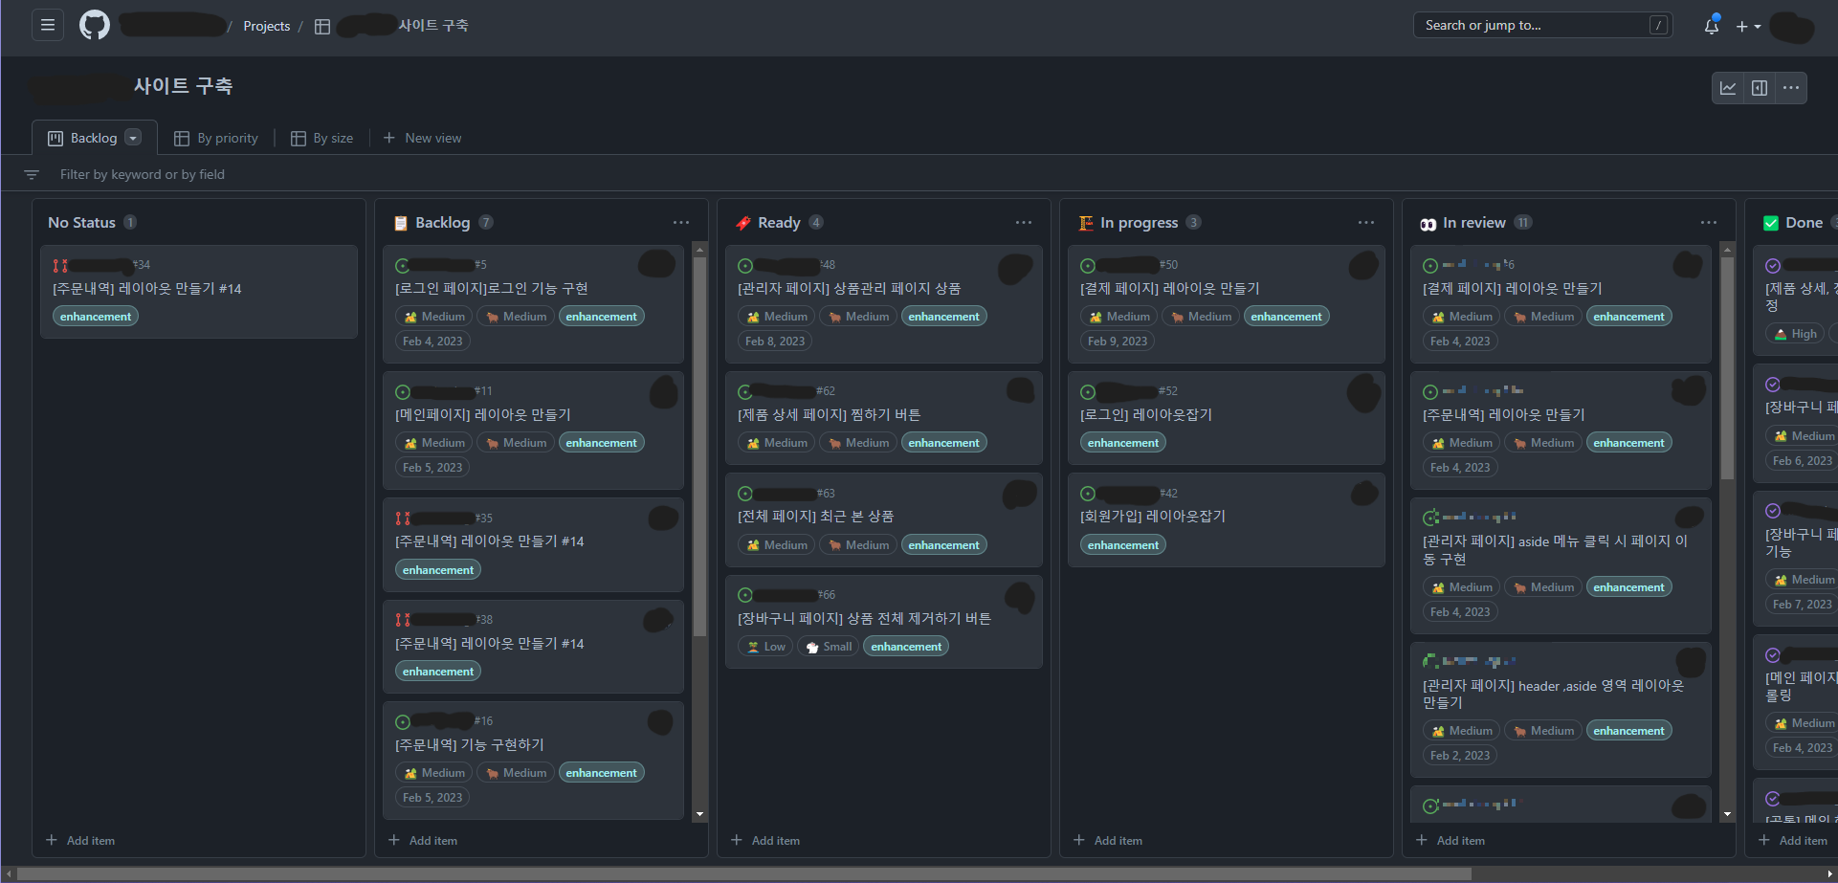Open card [제품 상세 페이지] 찜하기 버튼
Image resolution: width=1838 pixels, height=883 pixels.
click(x=829, y=414)
